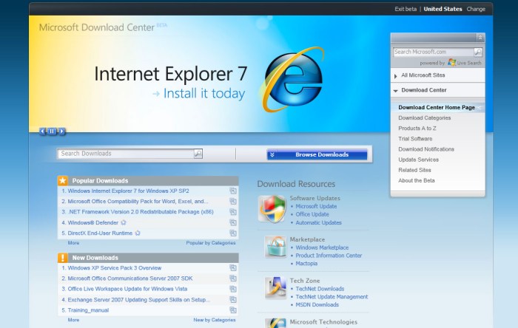Advance to next banner slide arrow
Viewport: 518px width, 328px height.
pyautogui.click(x=61, y=131)
